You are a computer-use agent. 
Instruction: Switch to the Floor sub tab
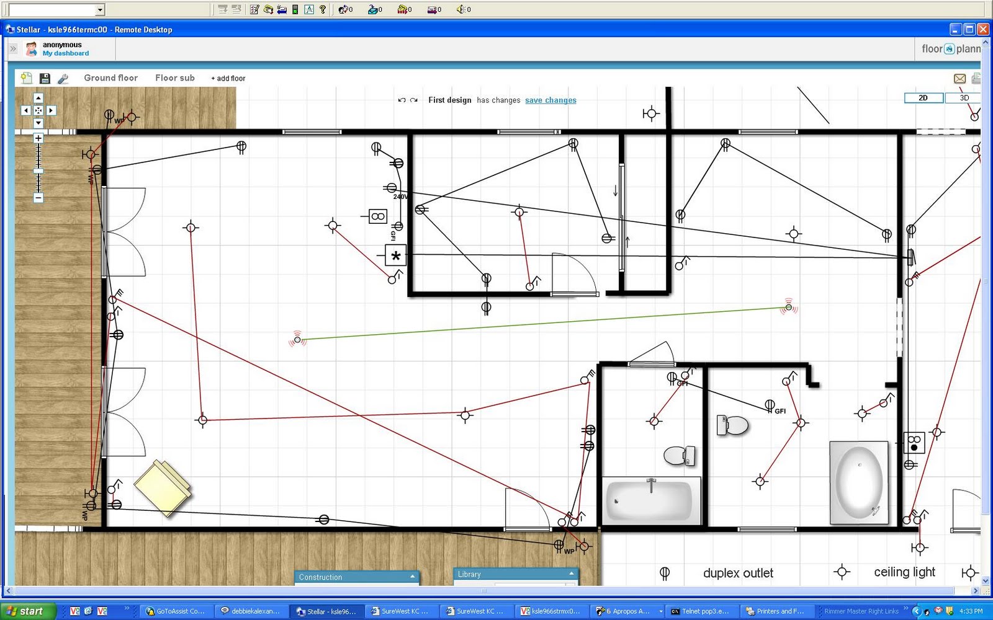[174, 77]
